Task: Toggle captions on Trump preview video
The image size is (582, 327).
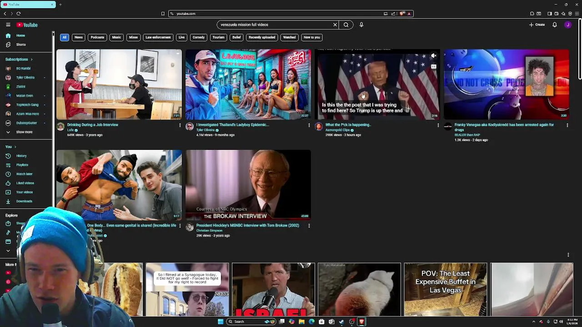Action: click(434, 67)
